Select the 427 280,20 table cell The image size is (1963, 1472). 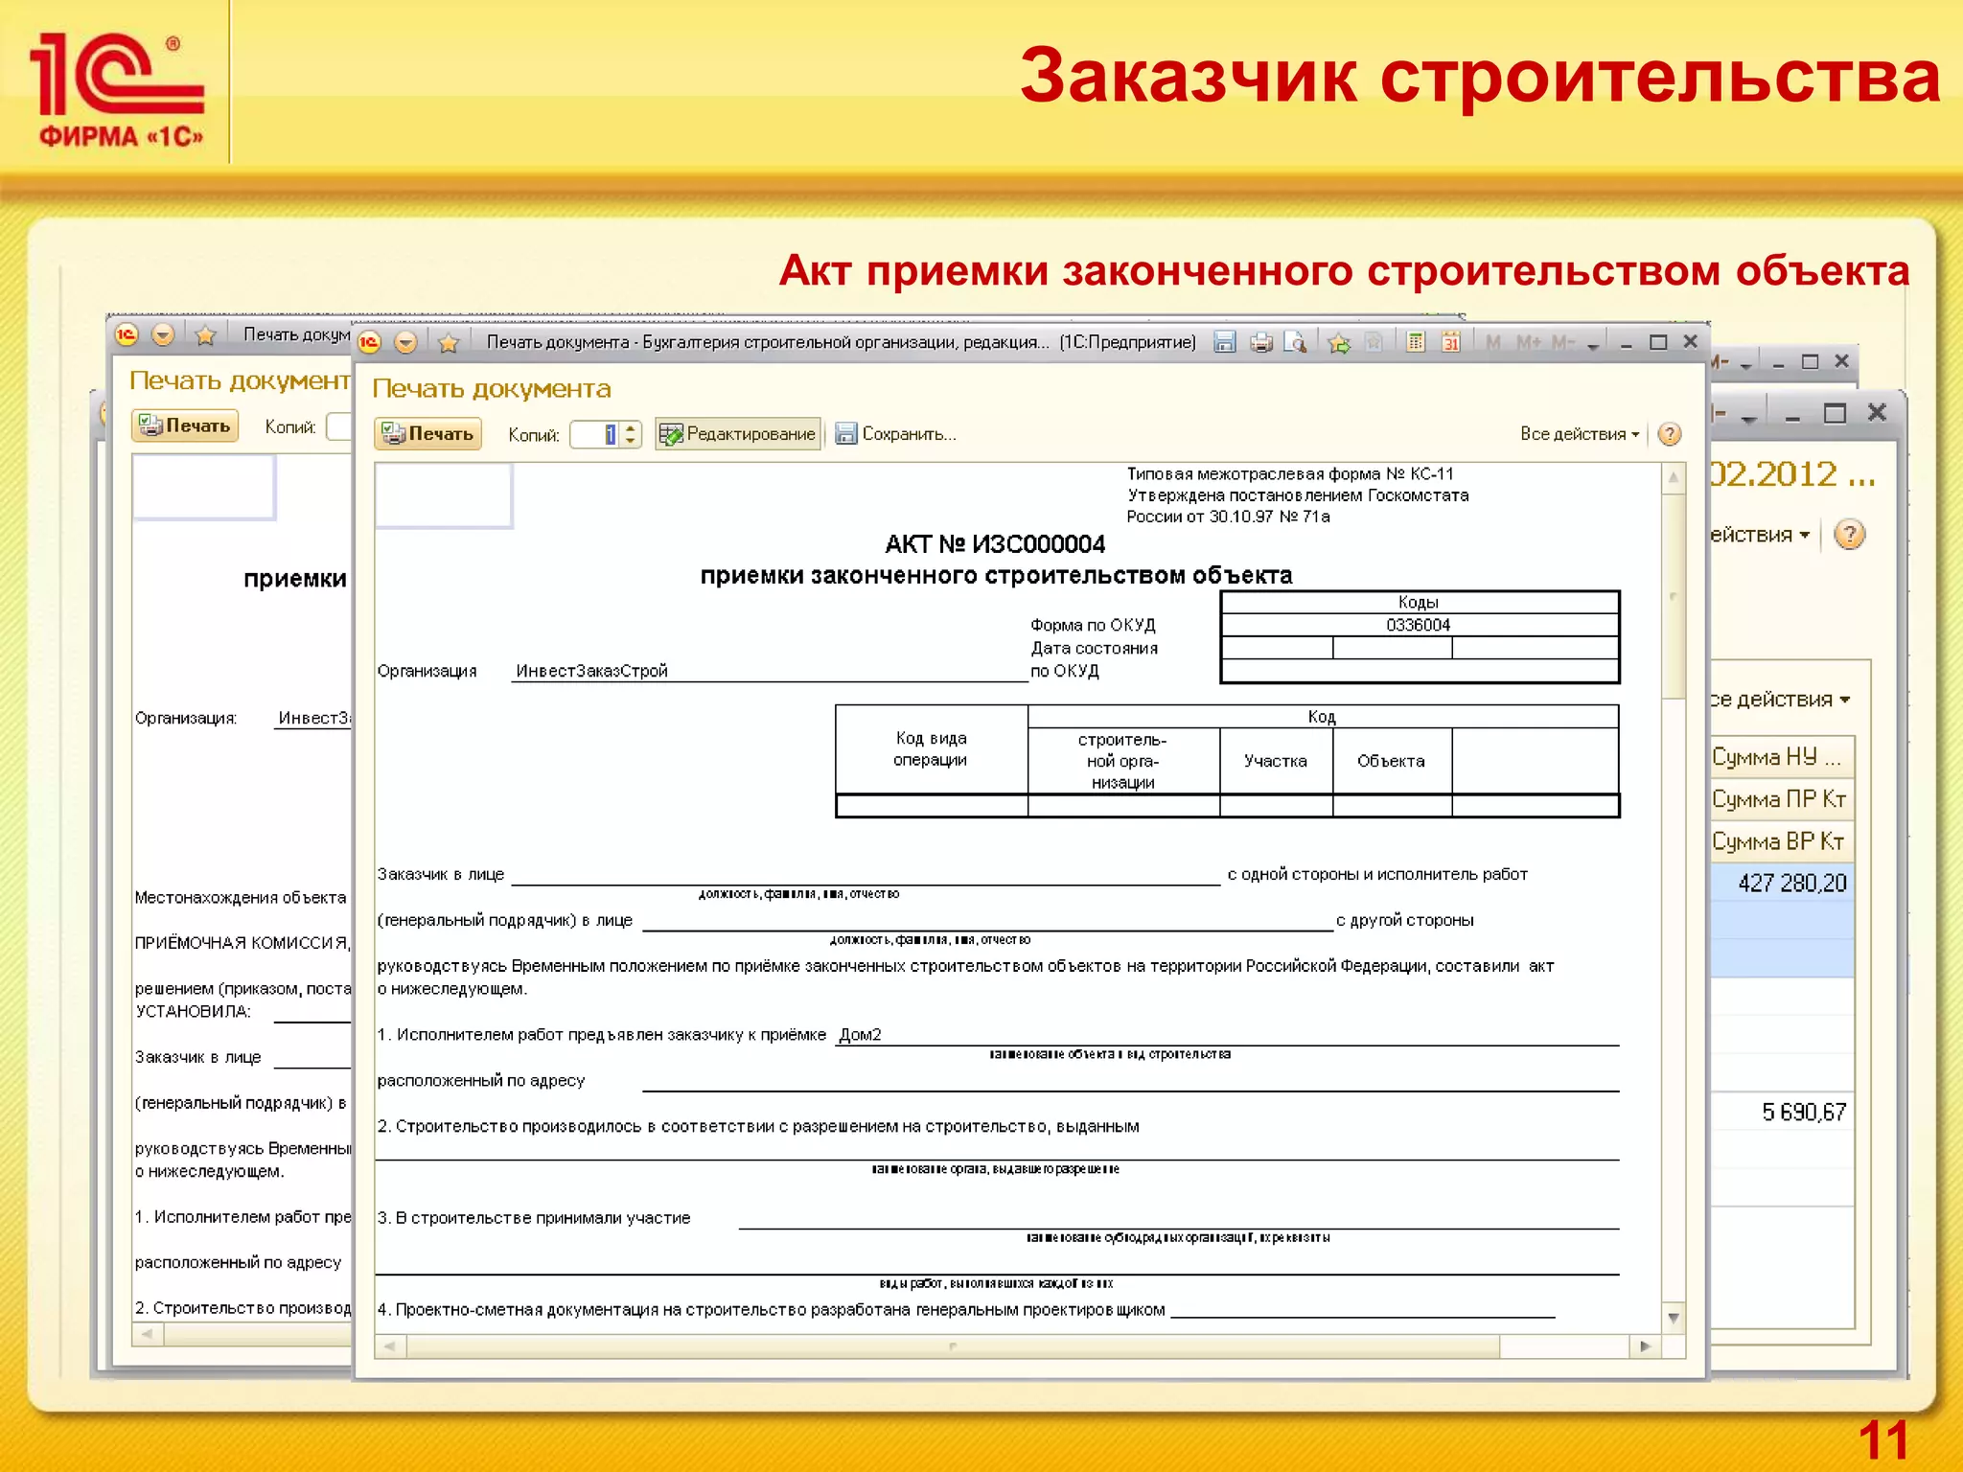pos(1782,883)
